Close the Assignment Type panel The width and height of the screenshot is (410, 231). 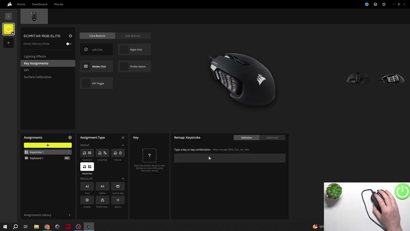click(123, 138)
